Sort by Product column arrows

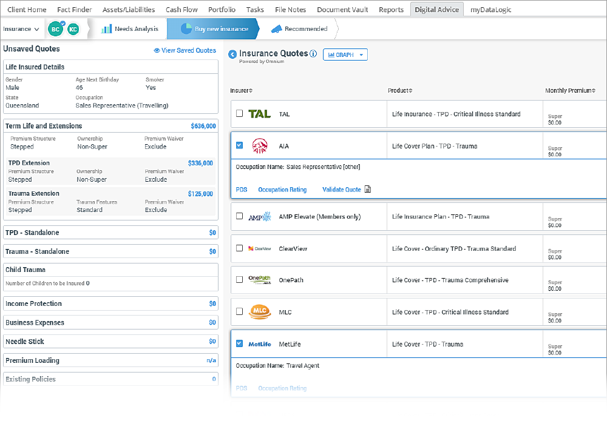410,91
